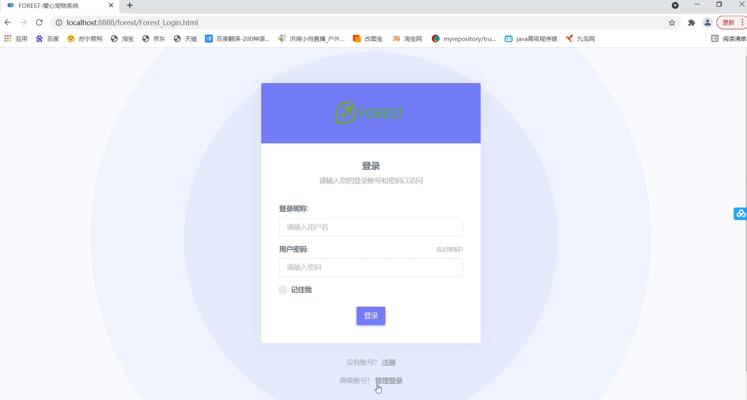Open the 管理登录 admin login link

point(388,381)
